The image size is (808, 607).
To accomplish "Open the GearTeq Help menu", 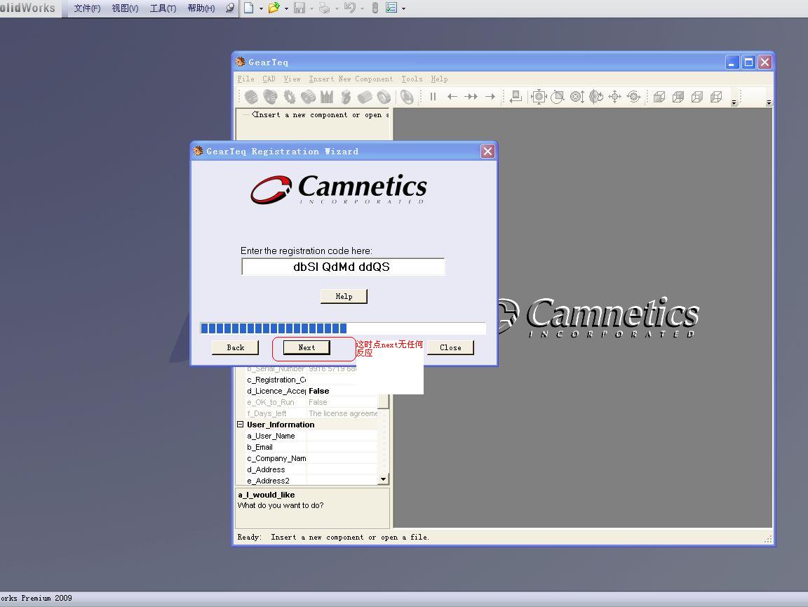I will click(440, 79).
